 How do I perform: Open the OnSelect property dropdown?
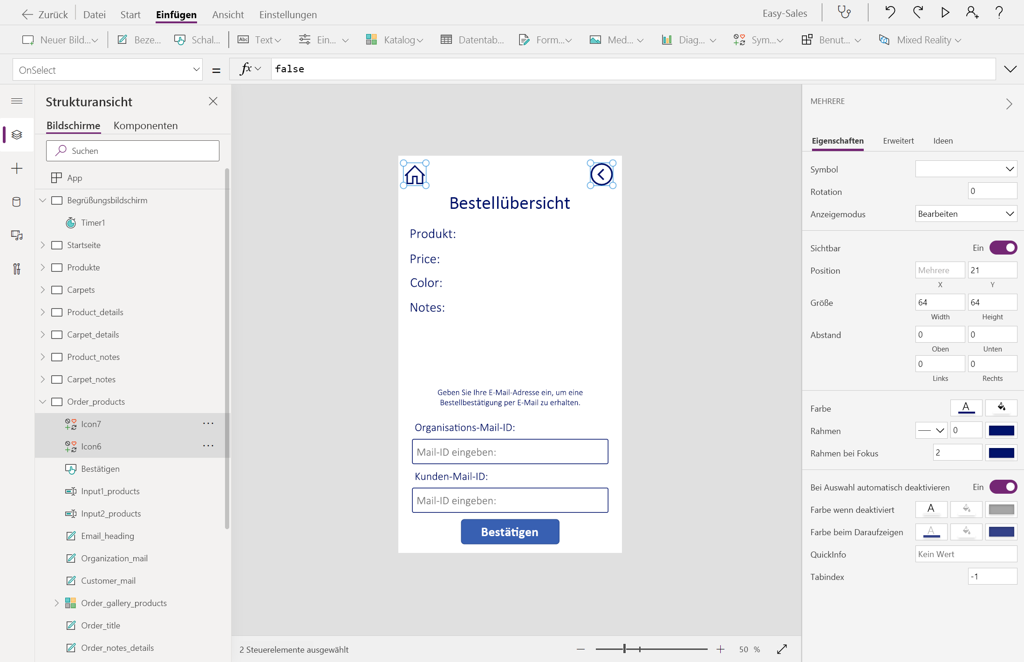pyautogui.click(x=107, y=70)
